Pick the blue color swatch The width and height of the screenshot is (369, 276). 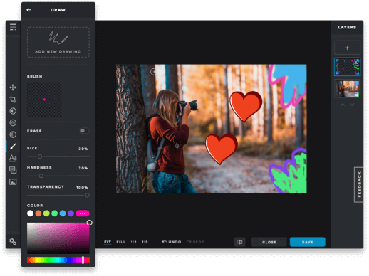63,213
